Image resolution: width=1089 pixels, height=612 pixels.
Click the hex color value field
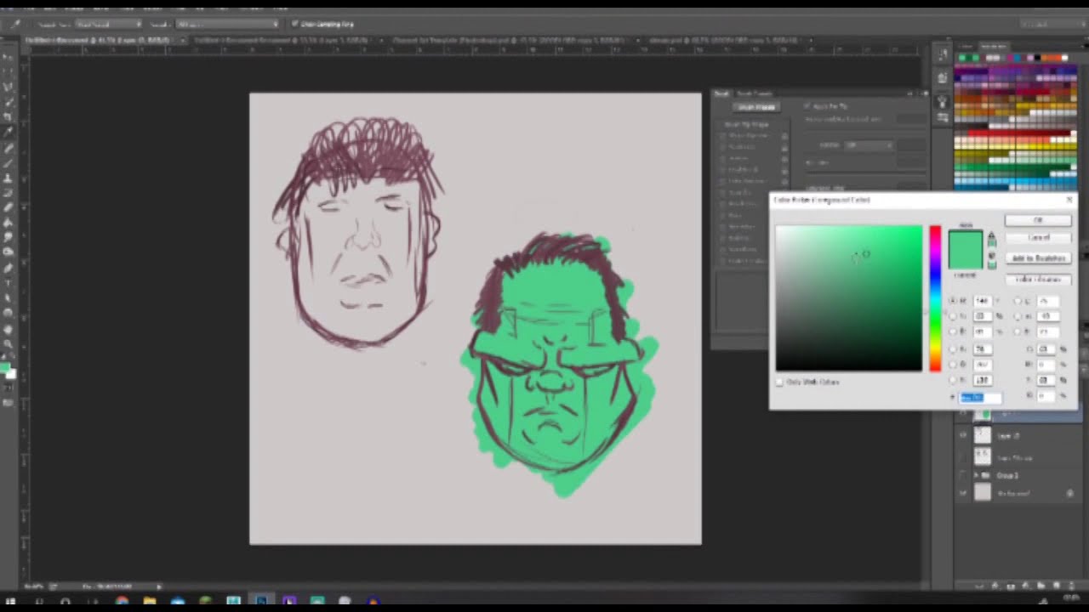(x=980, y=398)
